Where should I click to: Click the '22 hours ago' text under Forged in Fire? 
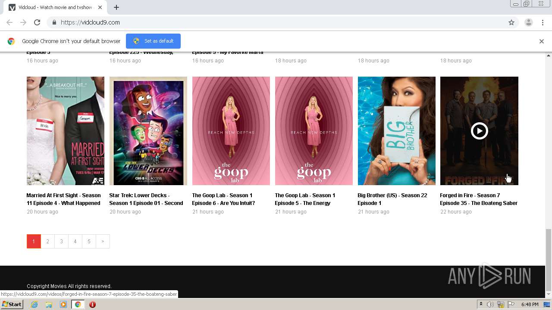[456, 211]
